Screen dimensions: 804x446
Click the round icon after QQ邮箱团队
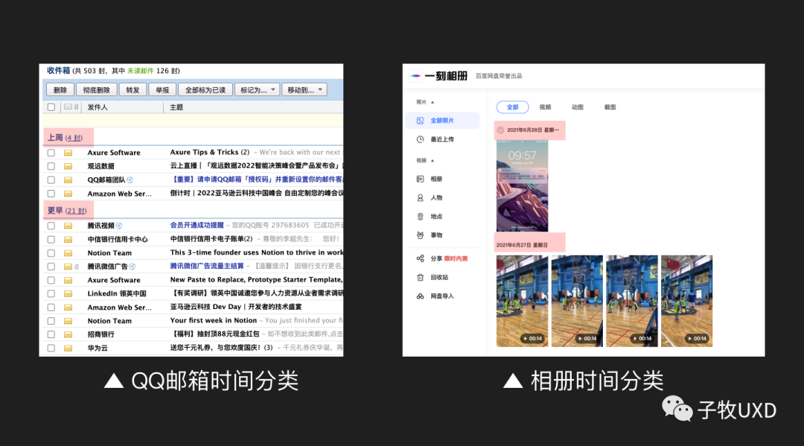point(130,180)
